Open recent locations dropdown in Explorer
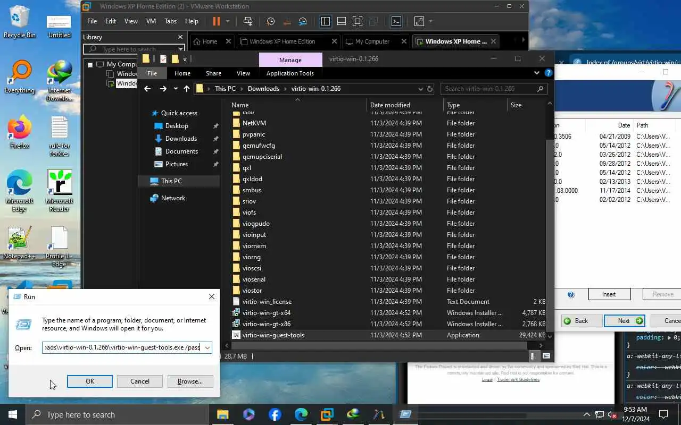 (x=176, y=89)
